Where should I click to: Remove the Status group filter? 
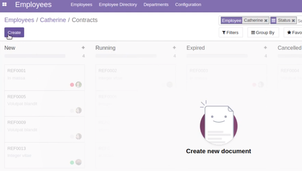pyautogui.click(x=293, y=20)
